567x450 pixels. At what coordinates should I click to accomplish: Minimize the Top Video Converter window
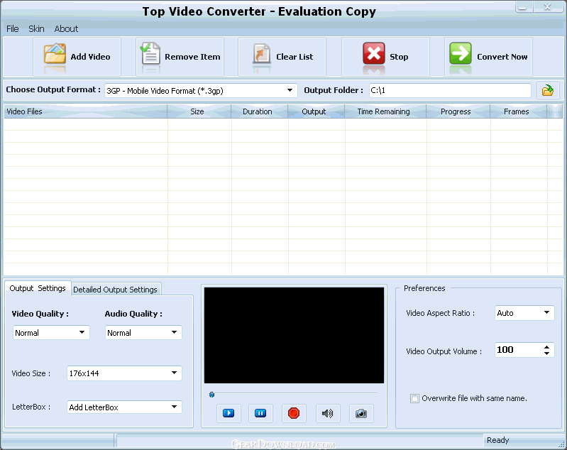(x=524, y=7)
